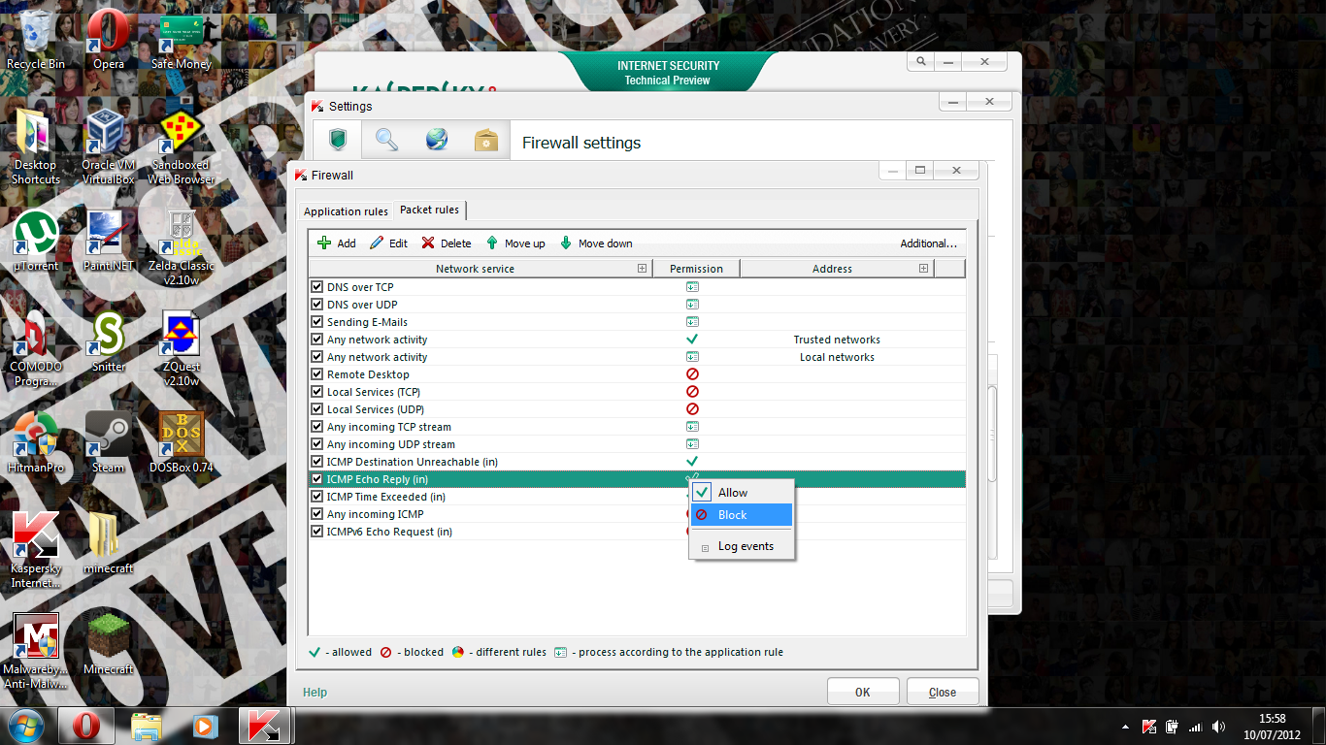Open the Update globe settings icon
Screen dimensions: 1326x745
point(437,141)
